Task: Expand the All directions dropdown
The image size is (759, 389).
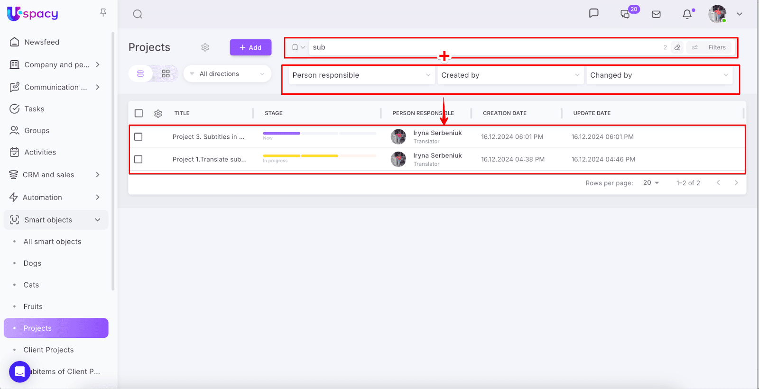Action: [227, 74]
